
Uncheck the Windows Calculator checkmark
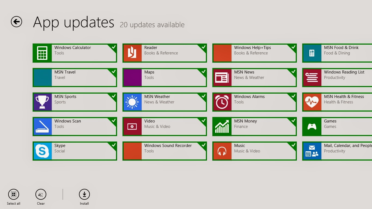click(x=113, y=47)
